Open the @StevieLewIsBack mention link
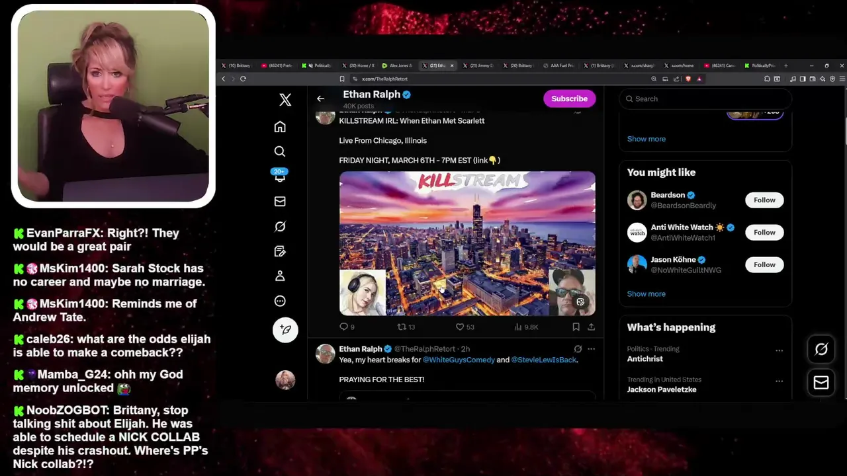This screenshot has height=476, width=847. [x=544, y=360]
